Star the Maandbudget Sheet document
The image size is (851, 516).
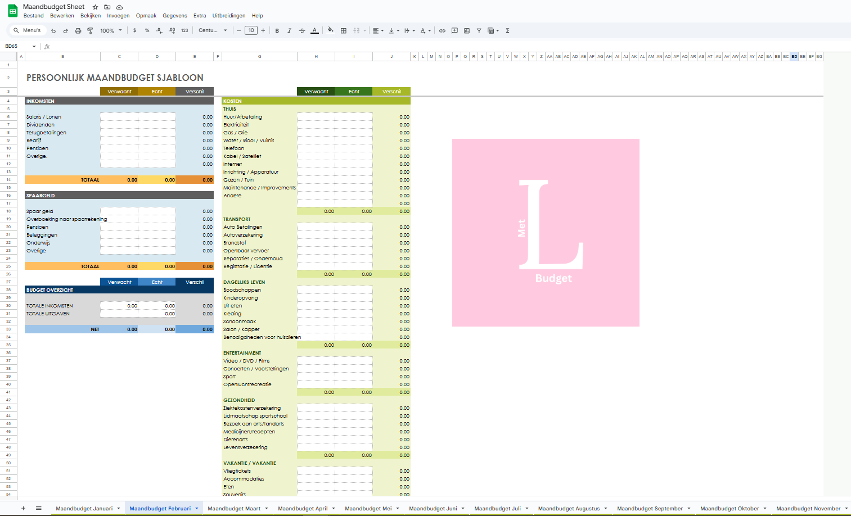coord(95,7)
